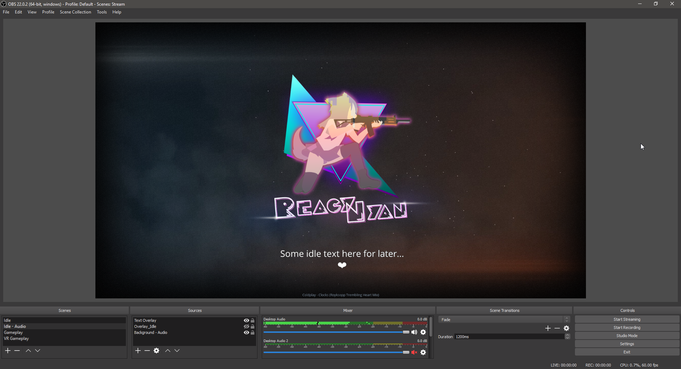Select the Gameplay scene
The height and width of the screenshot is (369, 681).
pos(64,332)
